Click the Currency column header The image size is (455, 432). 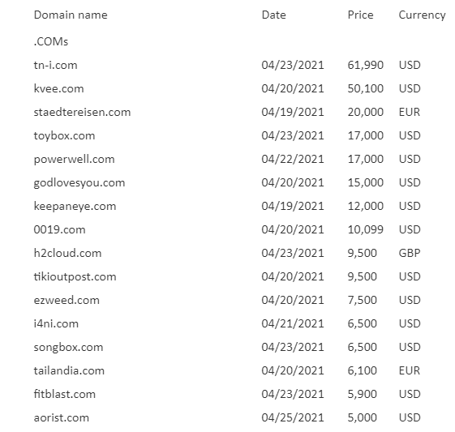[x=422, y=15]
